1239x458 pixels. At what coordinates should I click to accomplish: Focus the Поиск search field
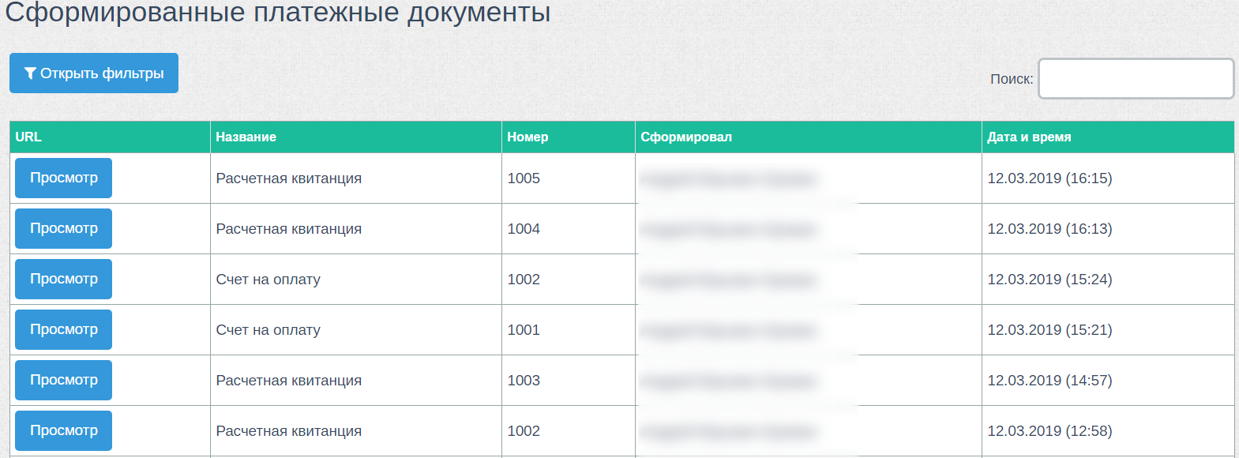[x=1136, y=78]
